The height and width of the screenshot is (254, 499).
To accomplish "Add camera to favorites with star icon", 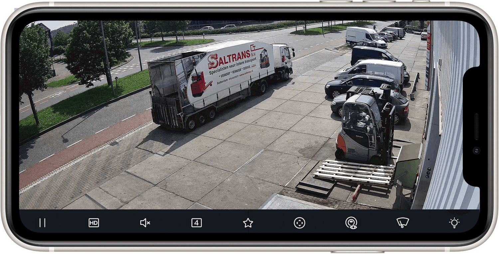I will [x=248, y=223].
